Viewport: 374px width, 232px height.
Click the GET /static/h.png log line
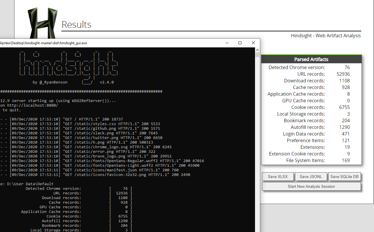[76, 142]
